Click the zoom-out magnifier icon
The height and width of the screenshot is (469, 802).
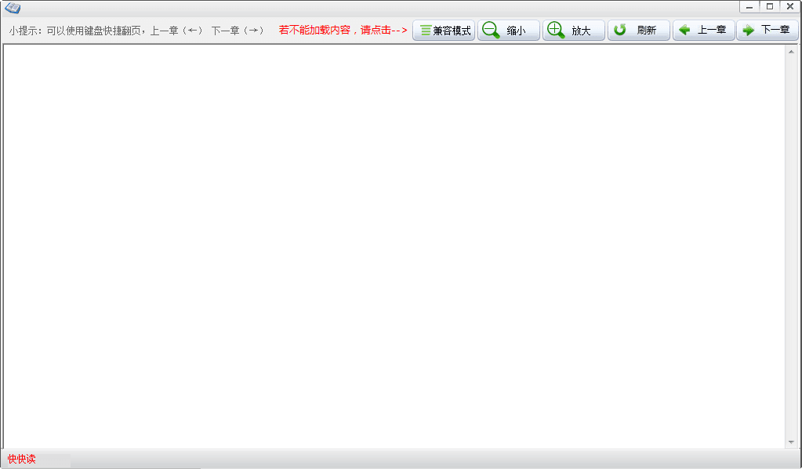[491, 31]
